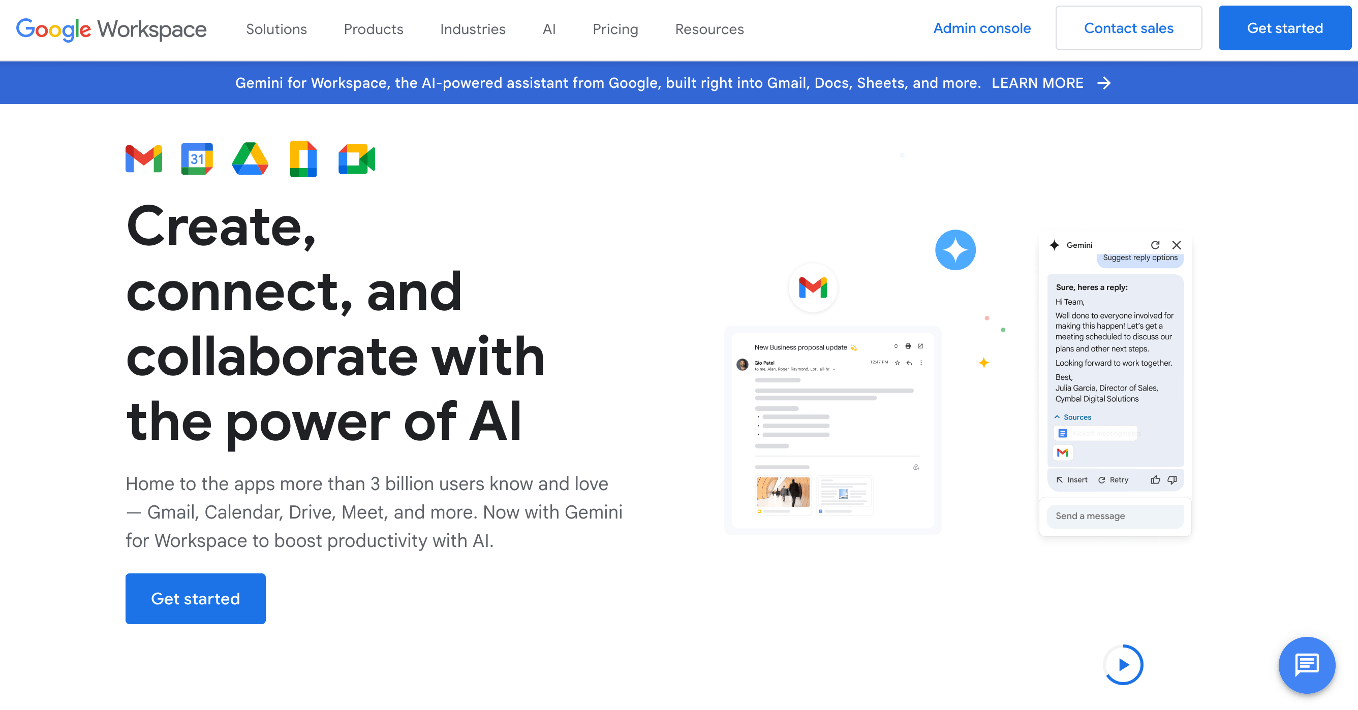The image size is (1358, 710).
Task: Open the Admin console link
Action: pos(981,28)
